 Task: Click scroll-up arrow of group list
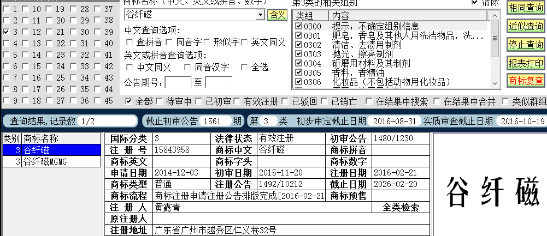pos(495,15)
